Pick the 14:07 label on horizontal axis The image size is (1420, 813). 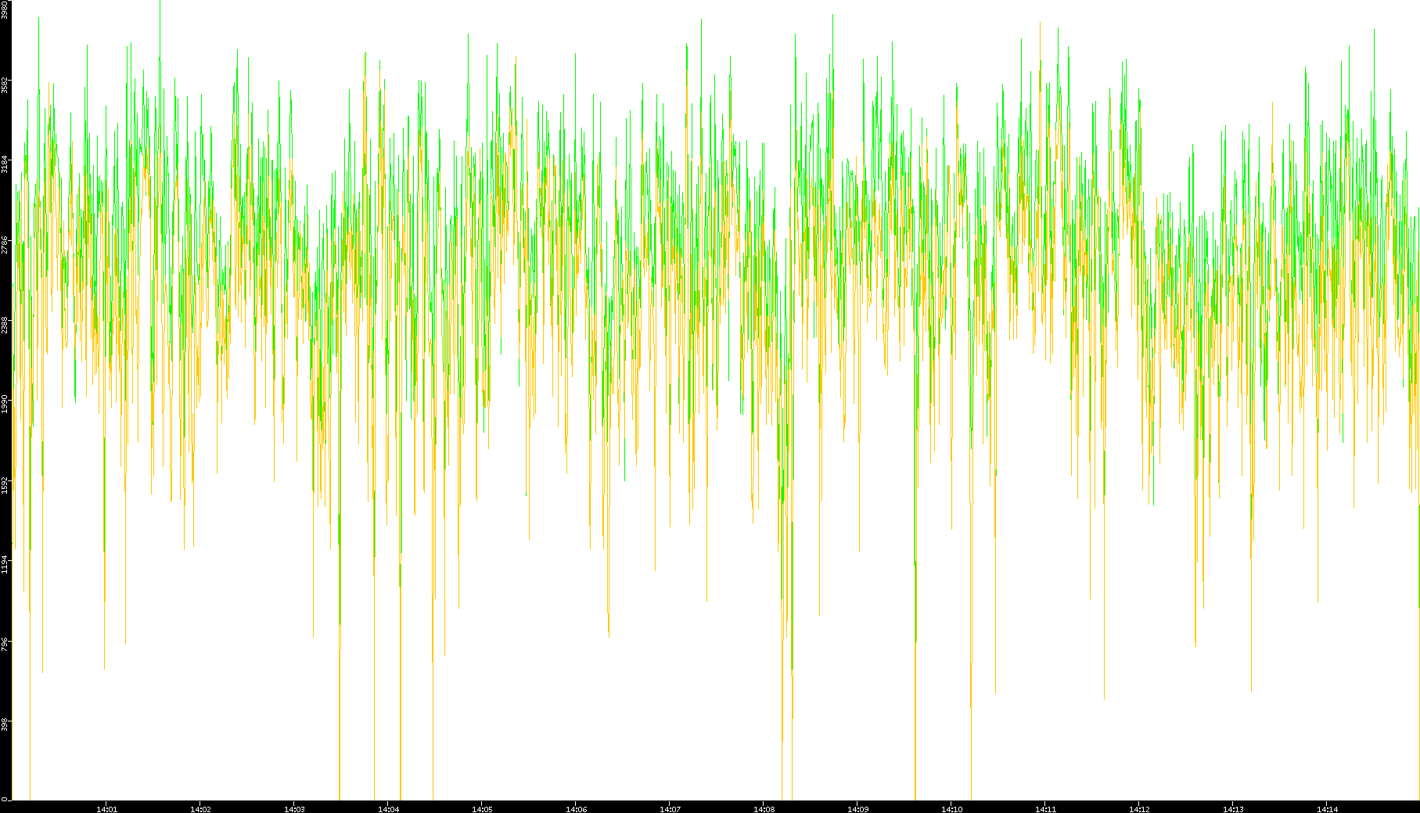coord(670,809)
